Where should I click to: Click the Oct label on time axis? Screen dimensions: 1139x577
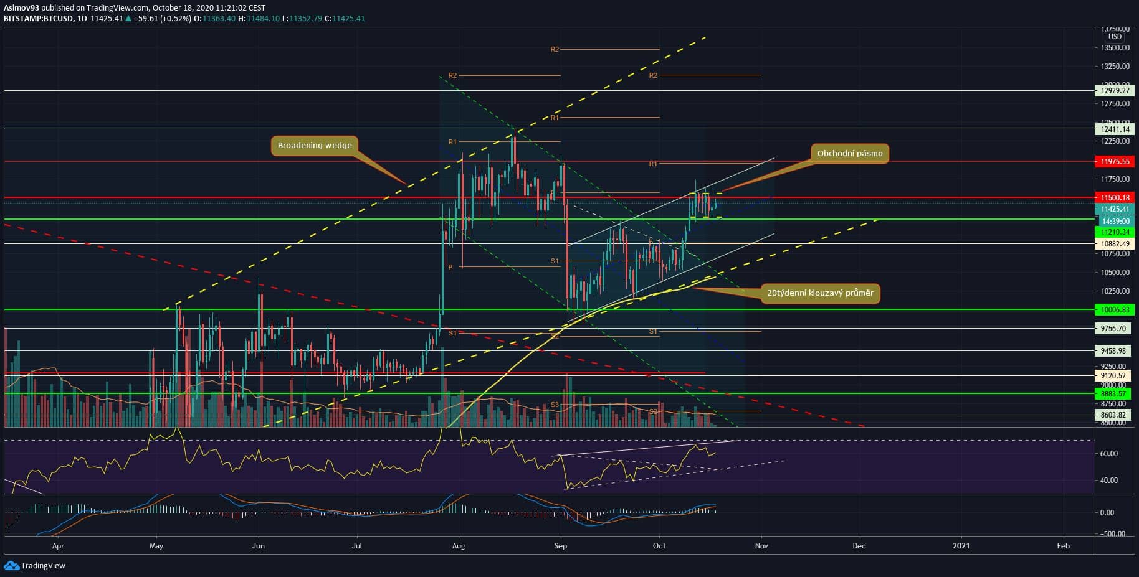click(x=659, y=546)
